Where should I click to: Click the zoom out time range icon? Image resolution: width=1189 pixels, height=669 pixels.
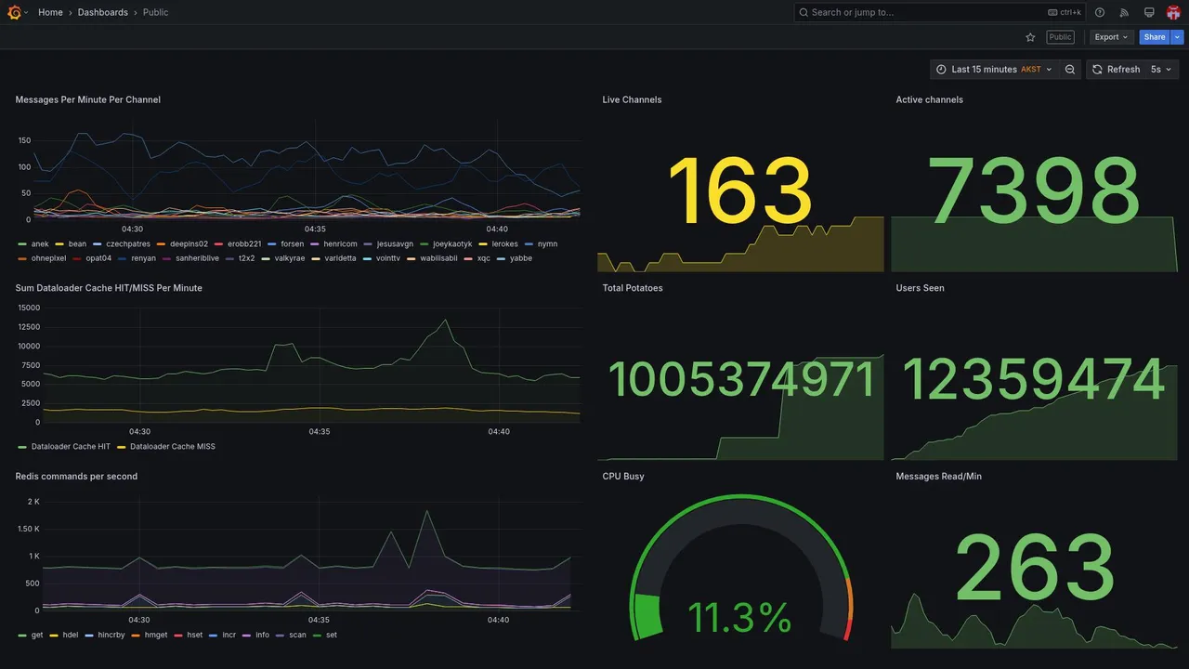[x=1070, y=70]
